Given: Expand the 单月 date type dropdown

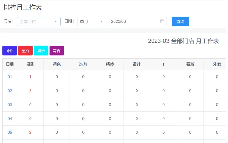Looking at the screenshot, I should coord(91,21).
